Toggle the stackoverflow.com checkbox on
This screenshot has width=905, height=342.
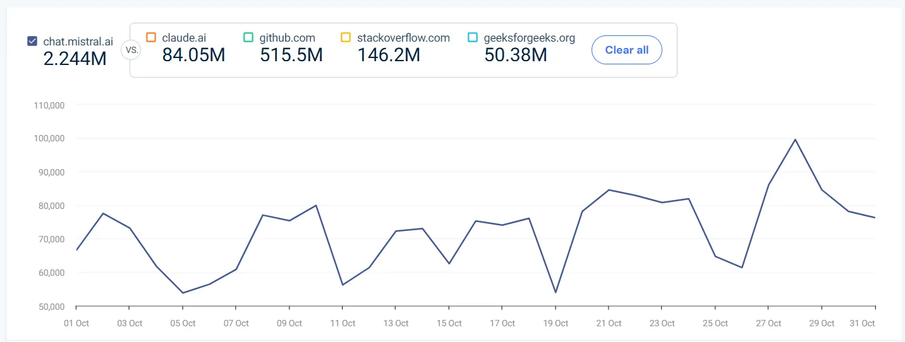[346, 38]
